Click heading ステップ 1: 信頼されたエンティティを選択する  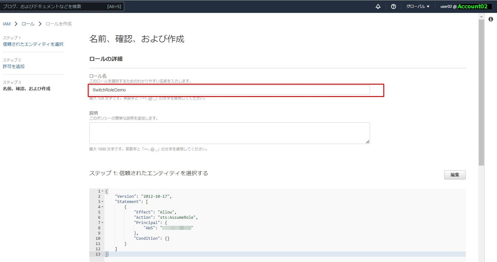149,173
